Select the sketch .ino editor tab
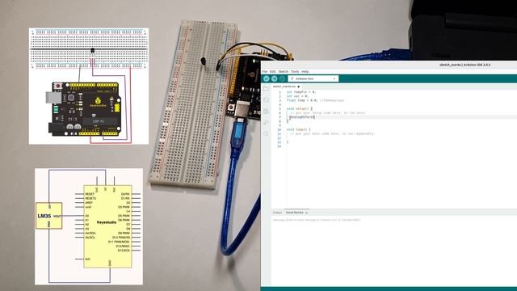 tap(286, 86)
